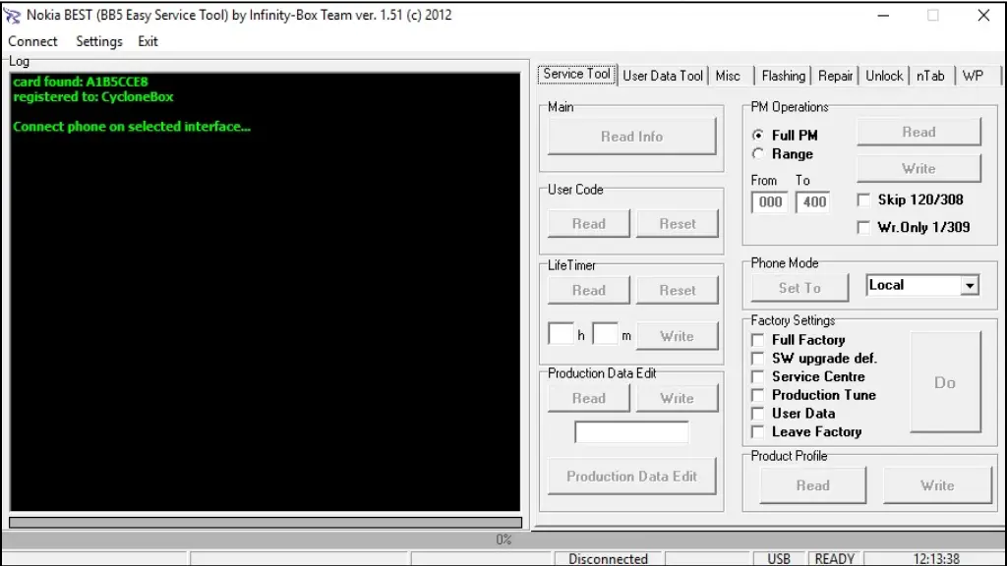Click Write in Product Profile
The image size is (1007, 566).
(937, 485)
